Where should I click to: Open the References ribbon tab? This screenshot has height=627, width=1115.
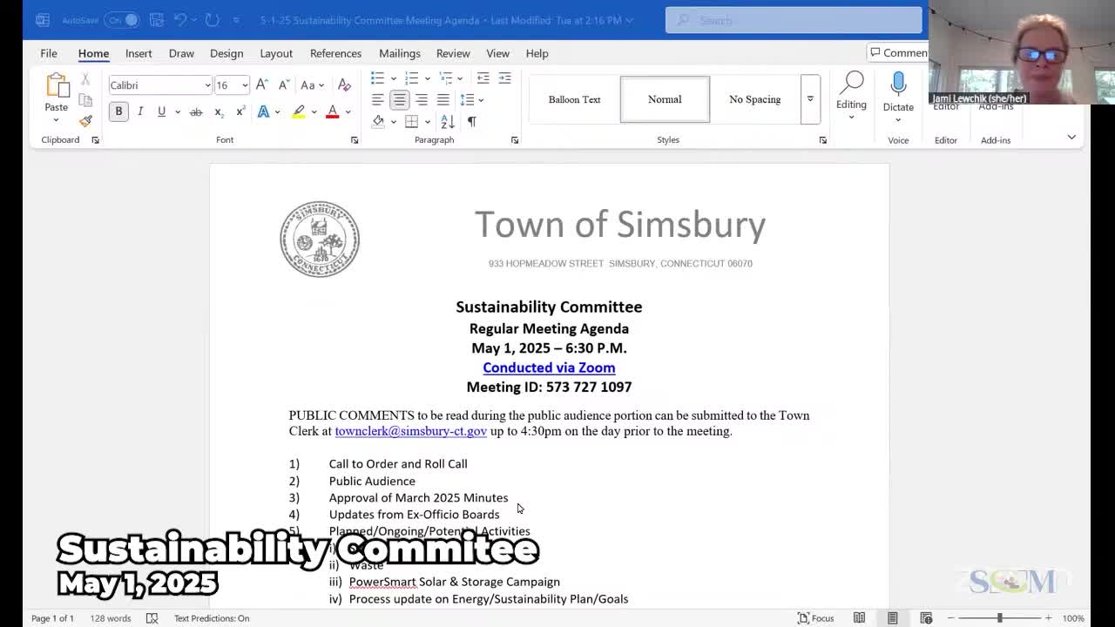(335, 53)
